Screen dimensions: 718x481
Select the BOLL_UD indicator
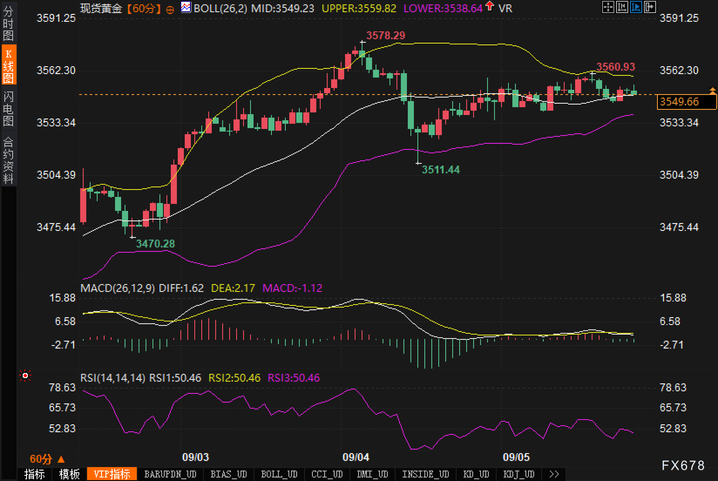tap(279, 474)
